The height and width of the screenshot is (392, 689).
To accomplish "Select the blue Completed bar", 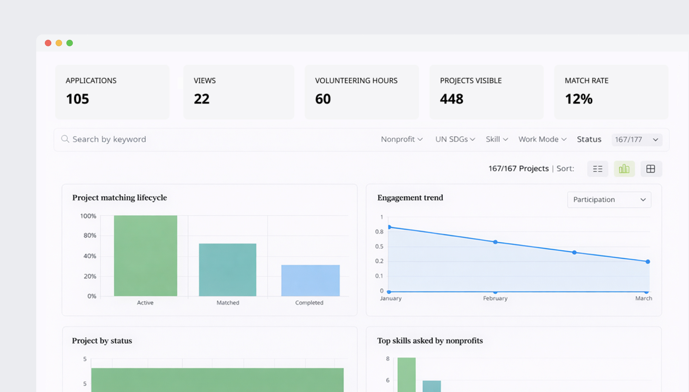I will [x=310, y=280].
